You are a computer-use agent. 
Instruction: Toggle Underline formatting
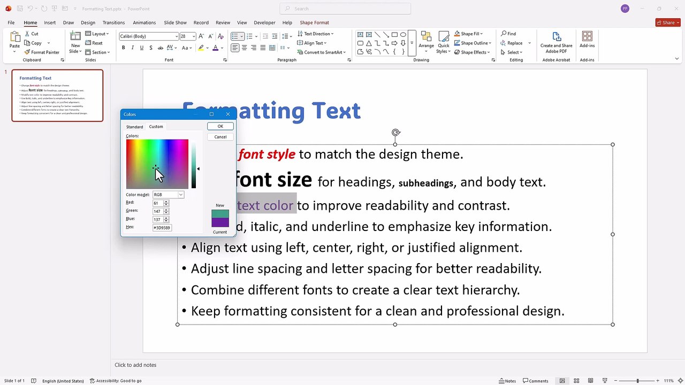pyautogui.click(x=141, y=48)
